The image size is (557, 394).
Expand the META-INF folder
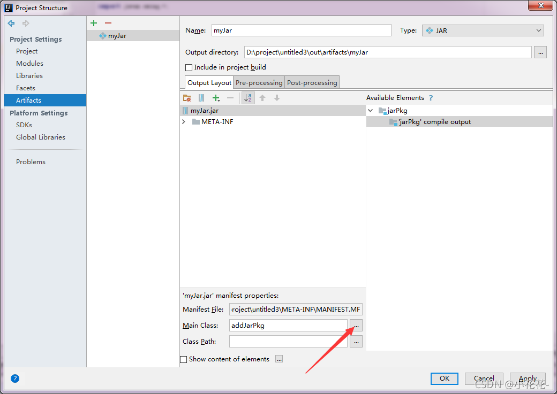(x=184, y=122)
